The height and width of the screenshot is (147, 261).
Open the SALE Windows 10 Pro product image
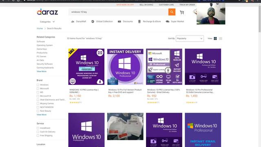click(86, 67)
